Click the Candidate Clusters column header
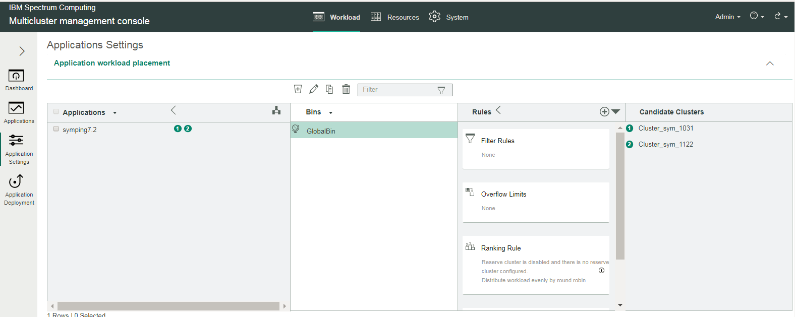The width and height of the screenshot is (795, 317). click(x=671, y=112)
